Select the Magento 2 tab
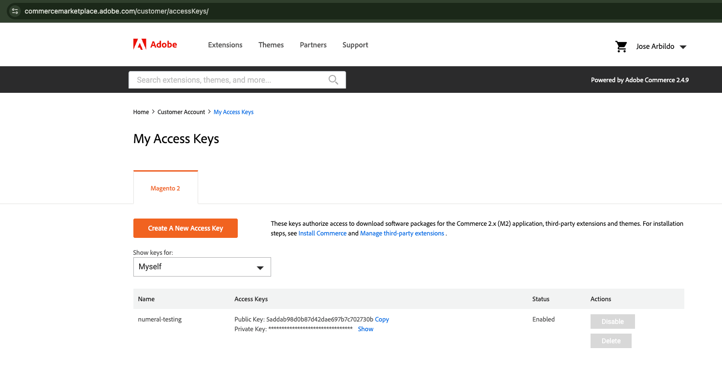Image resolution: width=722 pixels, height=366 pixels. [165, 188]
